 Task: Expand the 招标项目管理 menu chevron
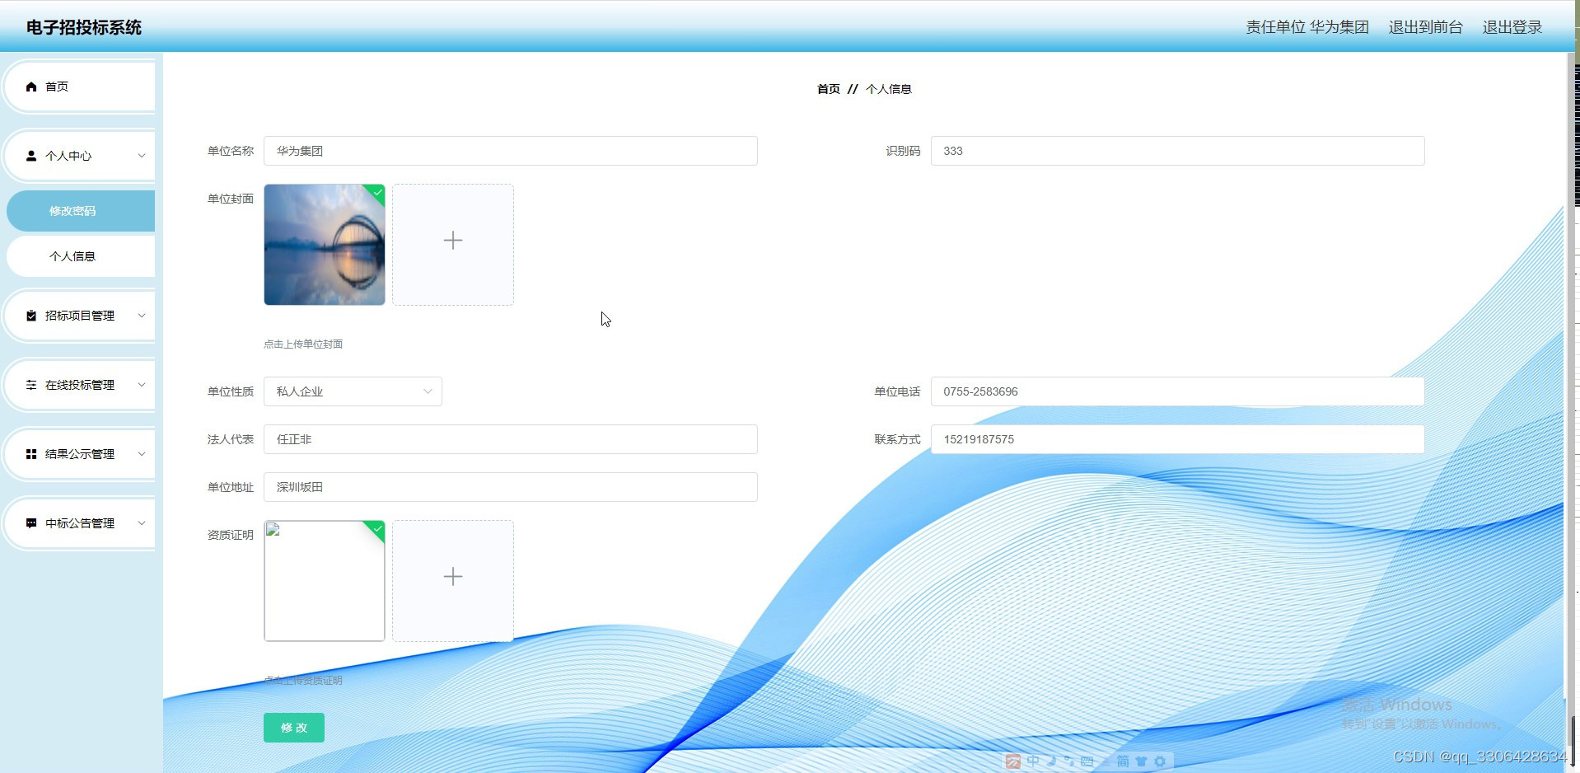click(x=142, y=316)
